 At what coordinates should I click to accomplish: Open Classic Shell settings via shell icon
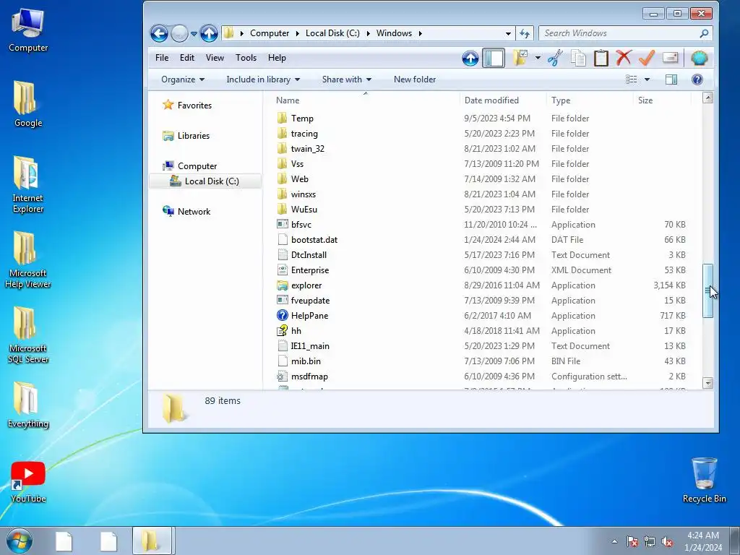pyautogui.click(x=699, y=58)
